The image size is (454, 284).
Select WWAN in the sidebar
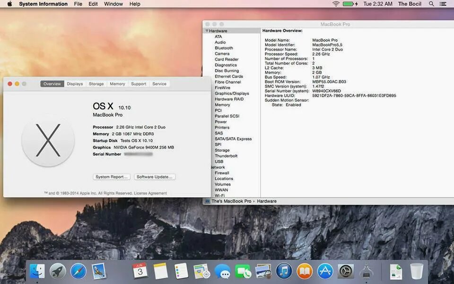(221, 190)
